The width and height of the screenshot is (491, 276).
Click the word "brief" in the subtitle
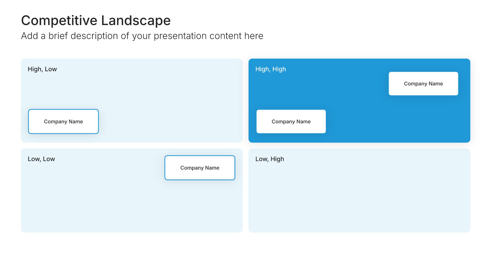58,36
